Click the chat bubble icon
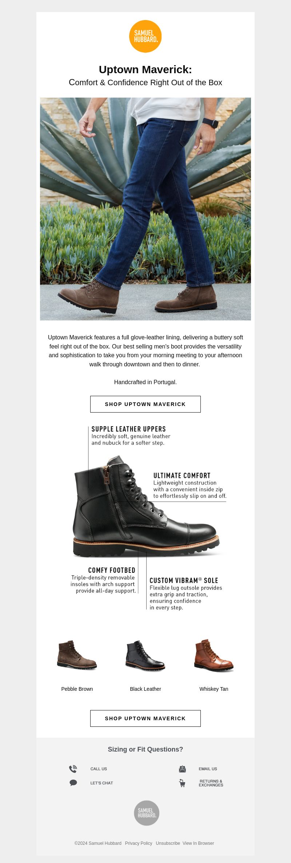 coord(73,783)
